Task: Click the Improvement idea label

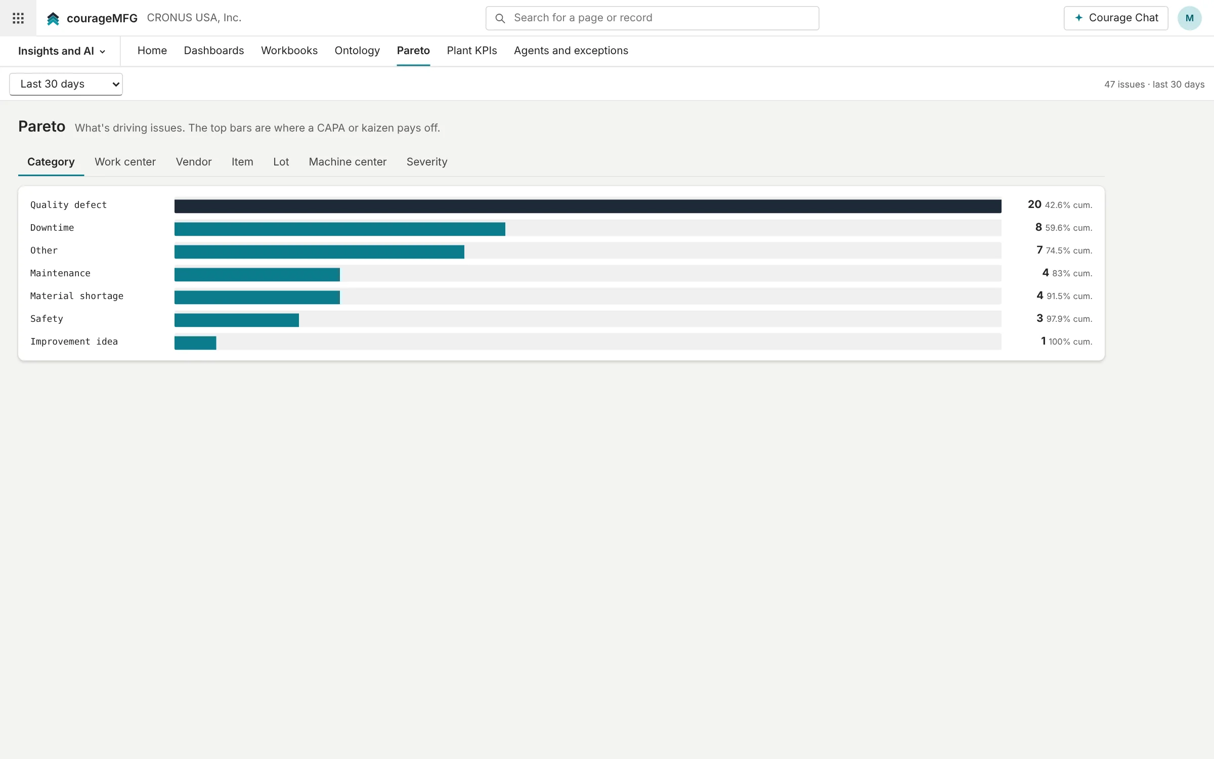Action: coord(74,342)
